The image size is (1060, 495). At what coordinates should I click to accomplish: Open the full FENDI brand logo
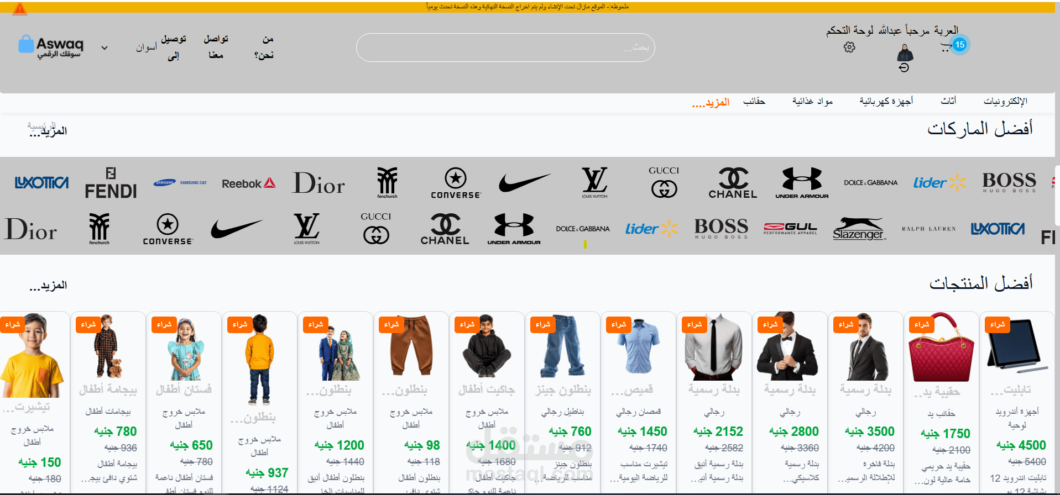coord(111,183)
